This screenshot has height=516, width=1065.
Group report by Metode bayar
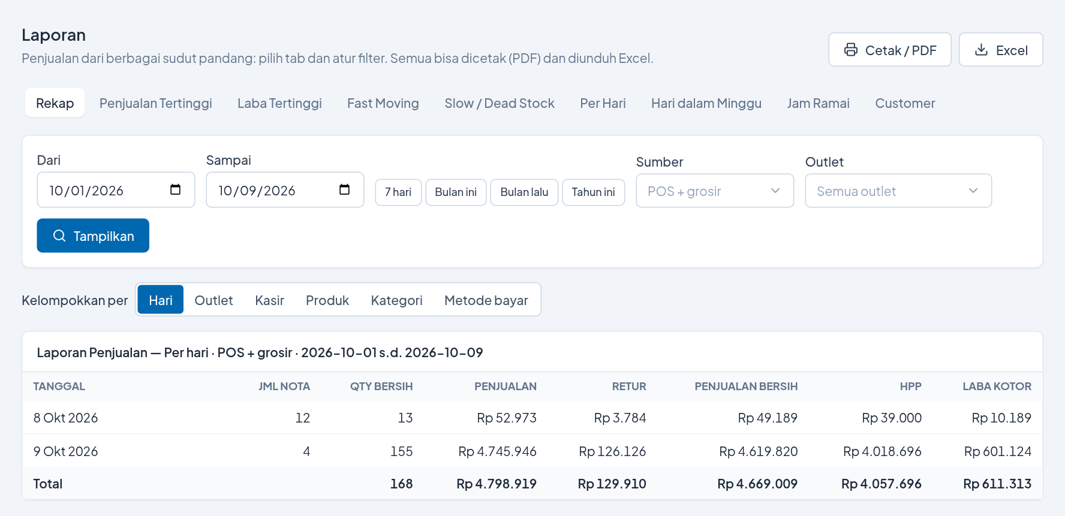[486, 300]
